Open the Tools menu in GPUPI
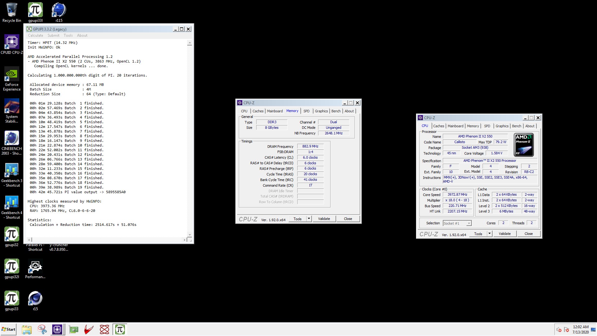The height and width of the screenshot is (336, 597). pyautogui.click(x=68, y=35)
